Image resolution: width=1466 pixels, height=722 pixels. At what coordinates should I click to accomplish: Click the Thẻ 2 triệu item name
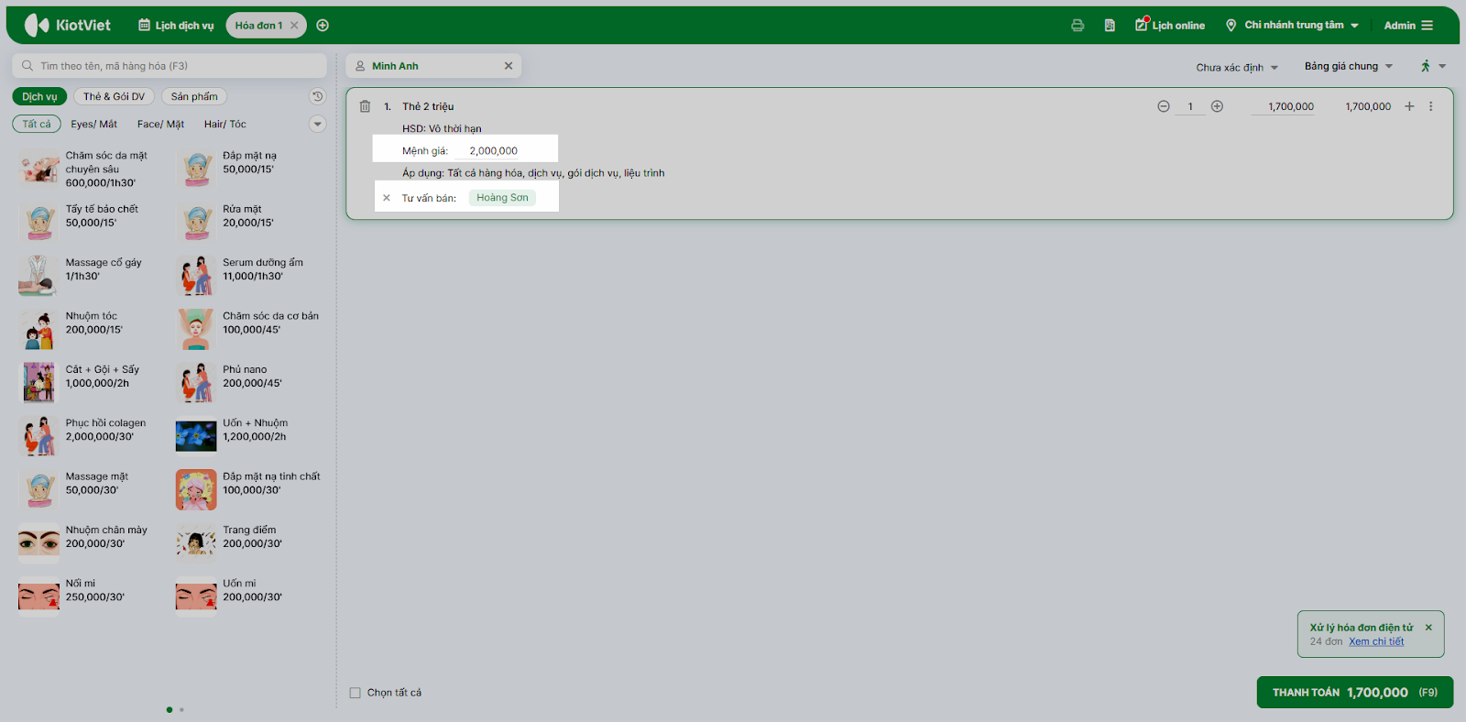coord(428,106)
